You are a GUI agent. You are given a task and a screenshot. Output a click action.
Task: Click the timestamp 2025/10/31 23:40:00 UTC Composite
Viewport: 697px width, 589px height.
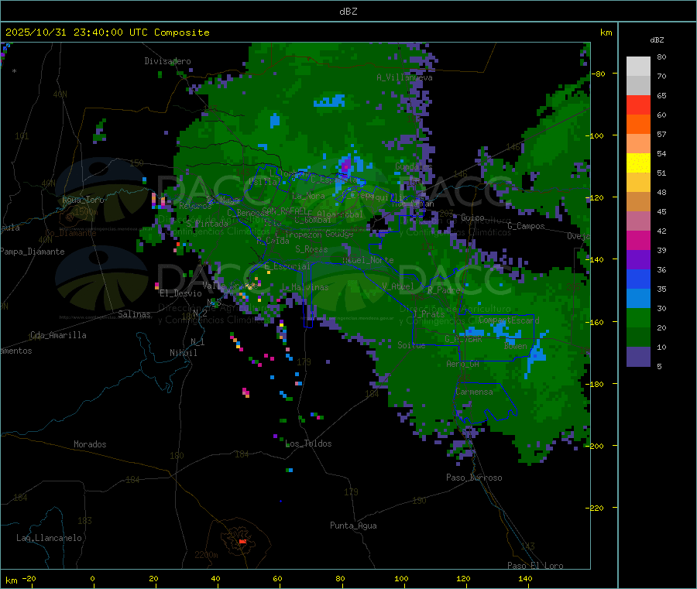107,33
